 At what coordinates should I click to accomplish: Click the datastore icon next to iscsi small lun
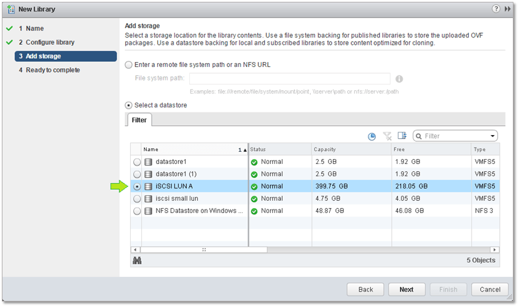click(148, 198)
